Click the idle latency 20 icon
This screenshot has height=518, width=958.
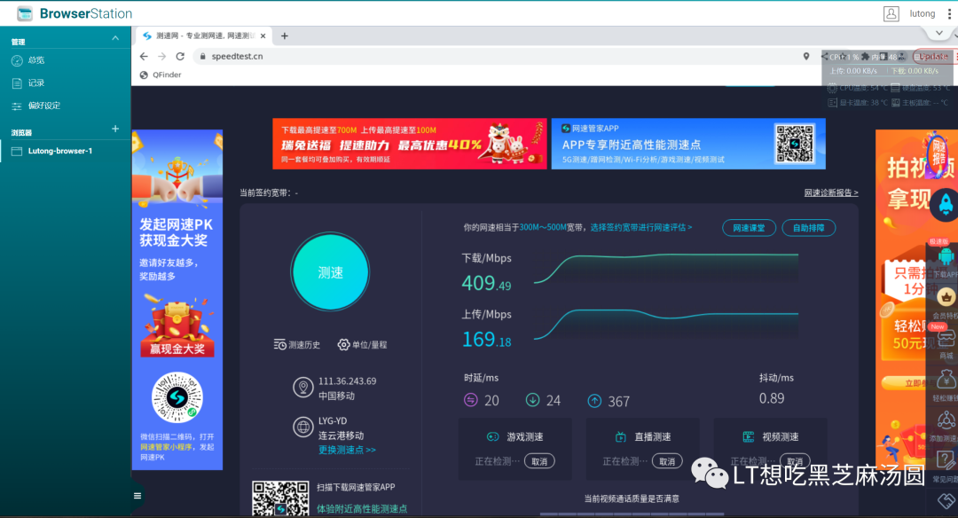[x=470, y=400]
